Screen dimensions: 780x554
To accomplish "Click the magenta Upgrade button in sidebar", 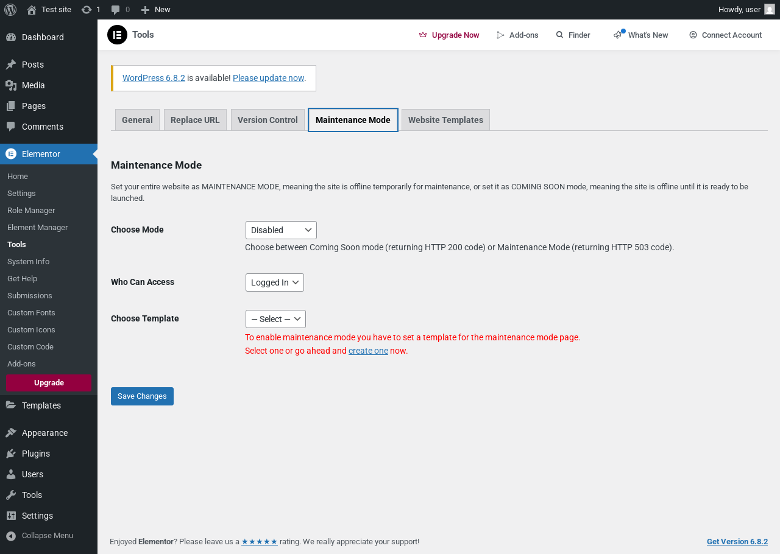I will [x=49, y=383].
